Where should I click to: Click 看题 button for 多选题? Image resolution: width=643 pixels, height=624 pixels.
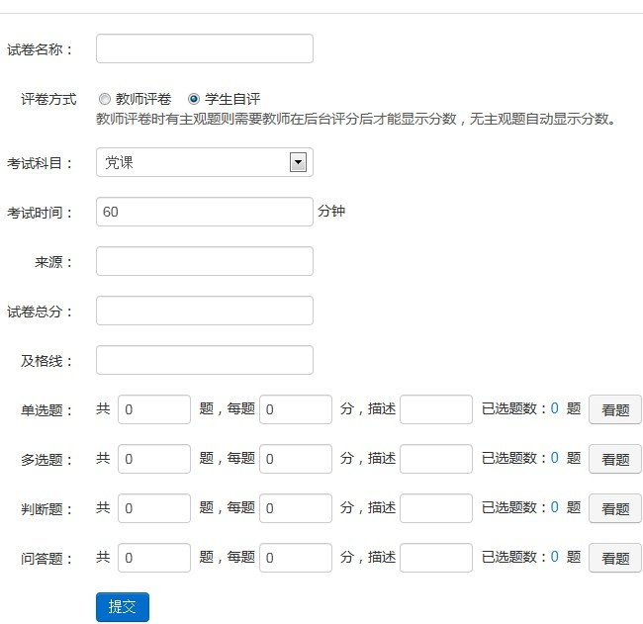[x=615, y=459]
